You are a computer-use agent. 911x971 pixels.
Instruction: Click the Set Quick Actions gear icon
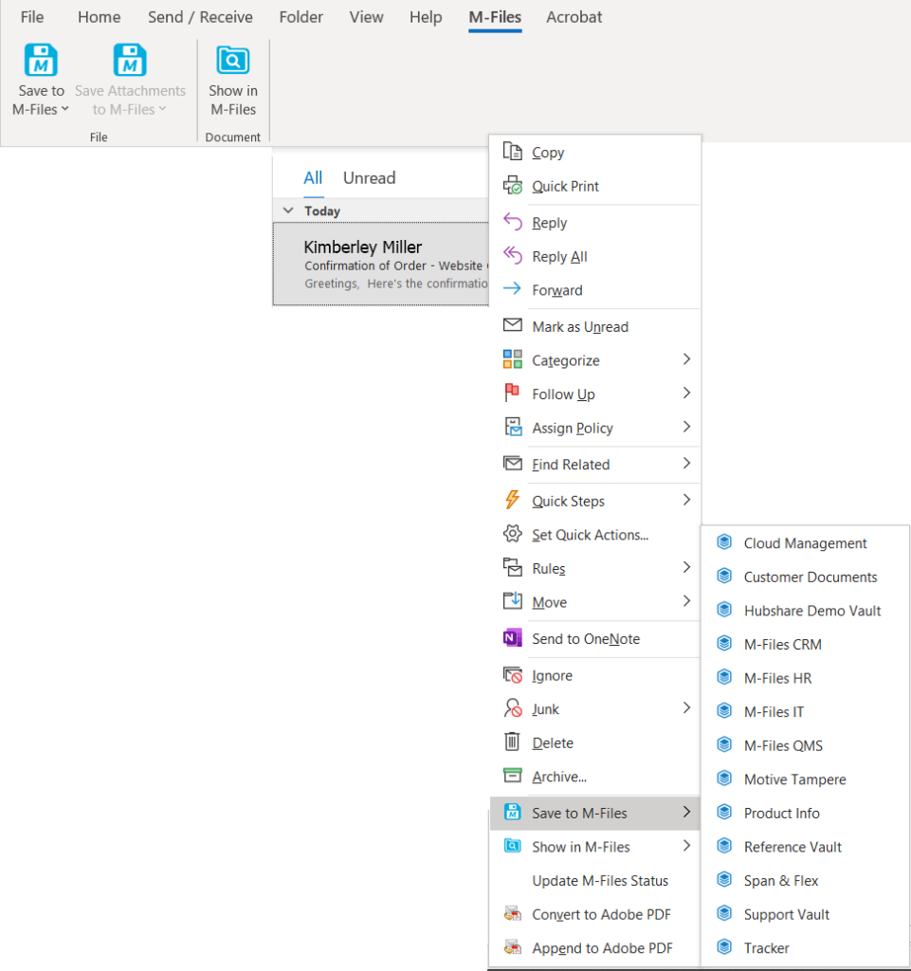(x=510, y=534)
